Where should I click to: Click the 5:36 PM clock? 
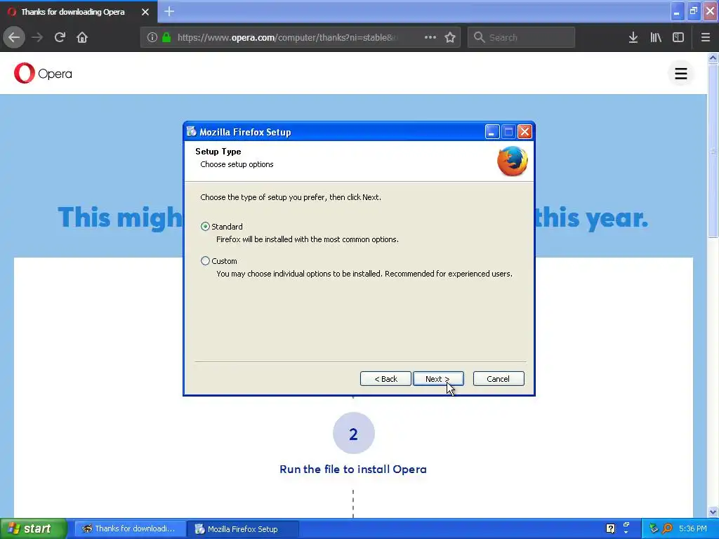pos(693,528)
